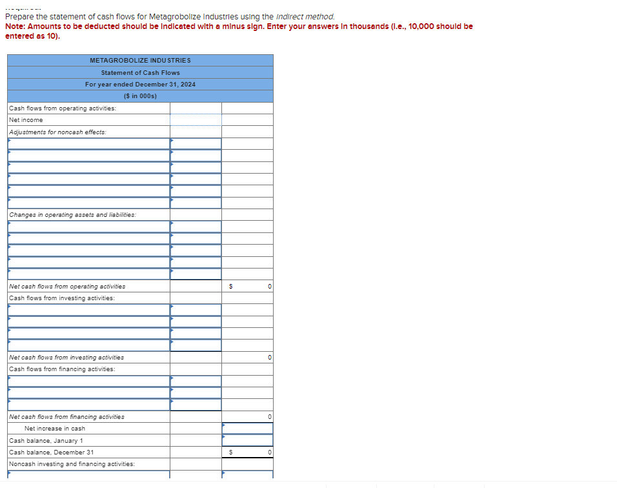Open the third noncash effects adjustment selector
Viewport: 617px width, 488px height.
click(x=87, y=167)
